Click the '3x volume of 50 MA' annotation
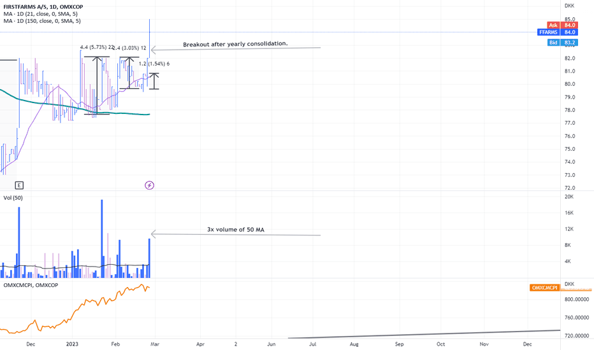Image resolution: width=594 pixels, height=350 pixels. tap(236, 229)
